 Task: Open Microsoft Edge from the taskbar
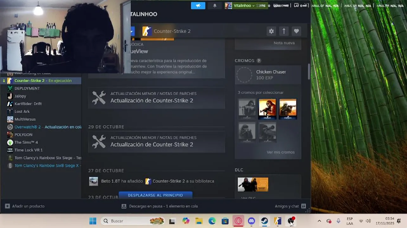point(212,221)
